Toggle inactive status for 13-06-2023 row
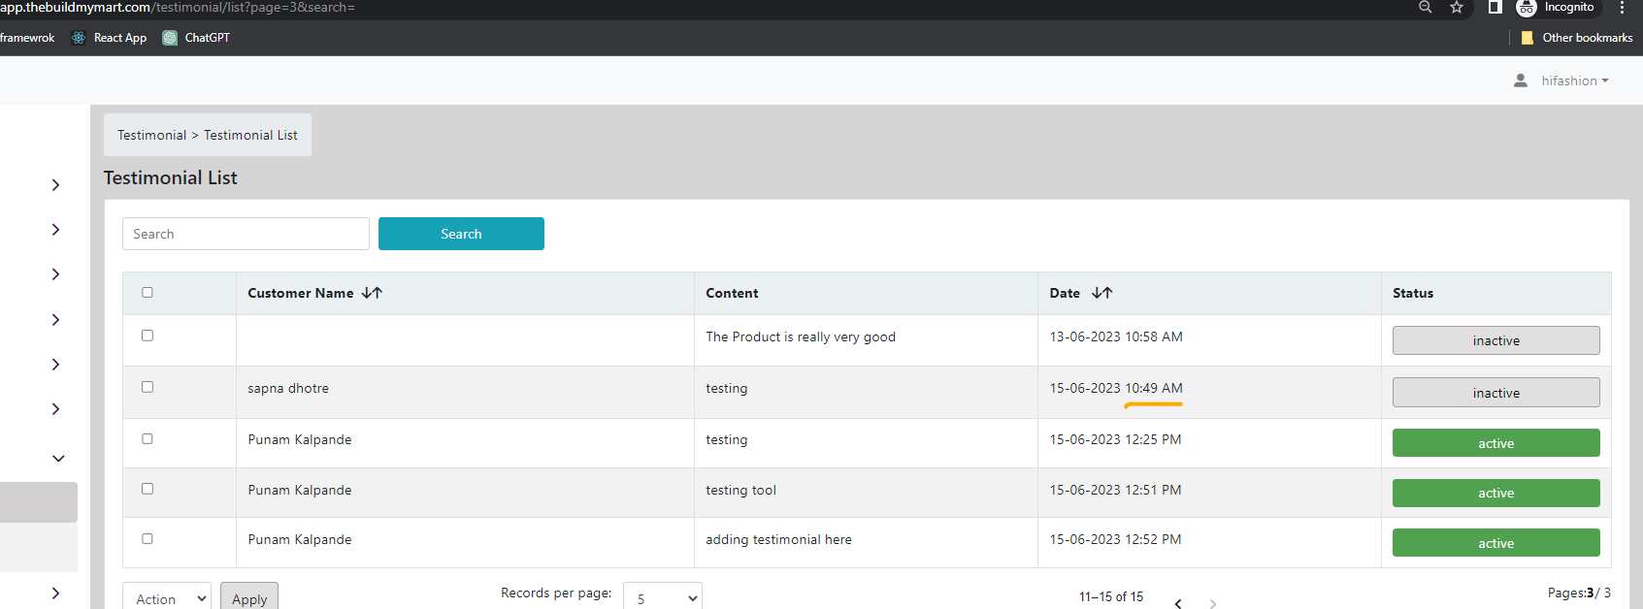This screenshot has height=609, width=1643. (1495, 340)
